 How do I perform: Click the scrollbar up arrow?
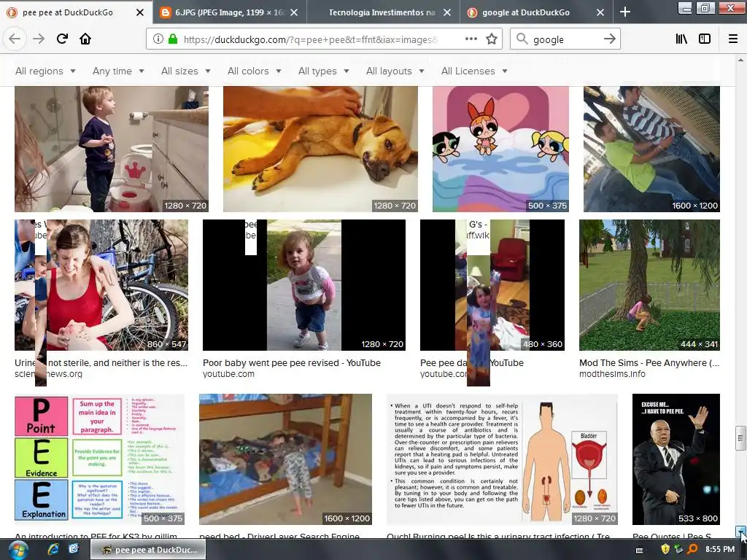pos(740,60)
